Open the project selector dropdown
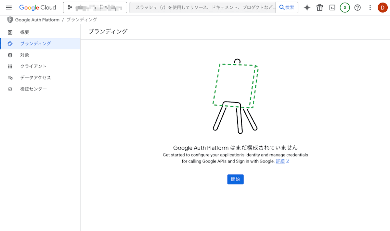 click(x=95, y=7)
